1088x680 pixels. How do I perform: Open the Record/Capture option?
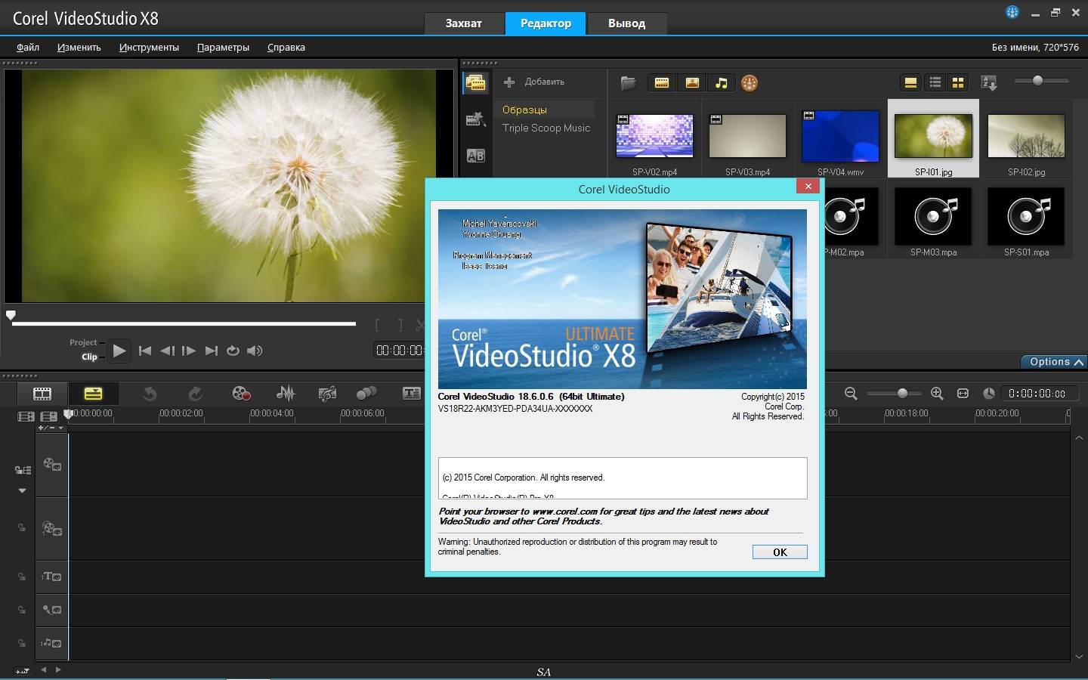(241, 394)
